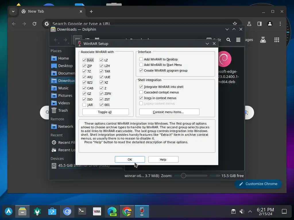Toggle Icons in context menus checkbox
This screenshot has width=294, height=220.
click(x=141, y=98)
